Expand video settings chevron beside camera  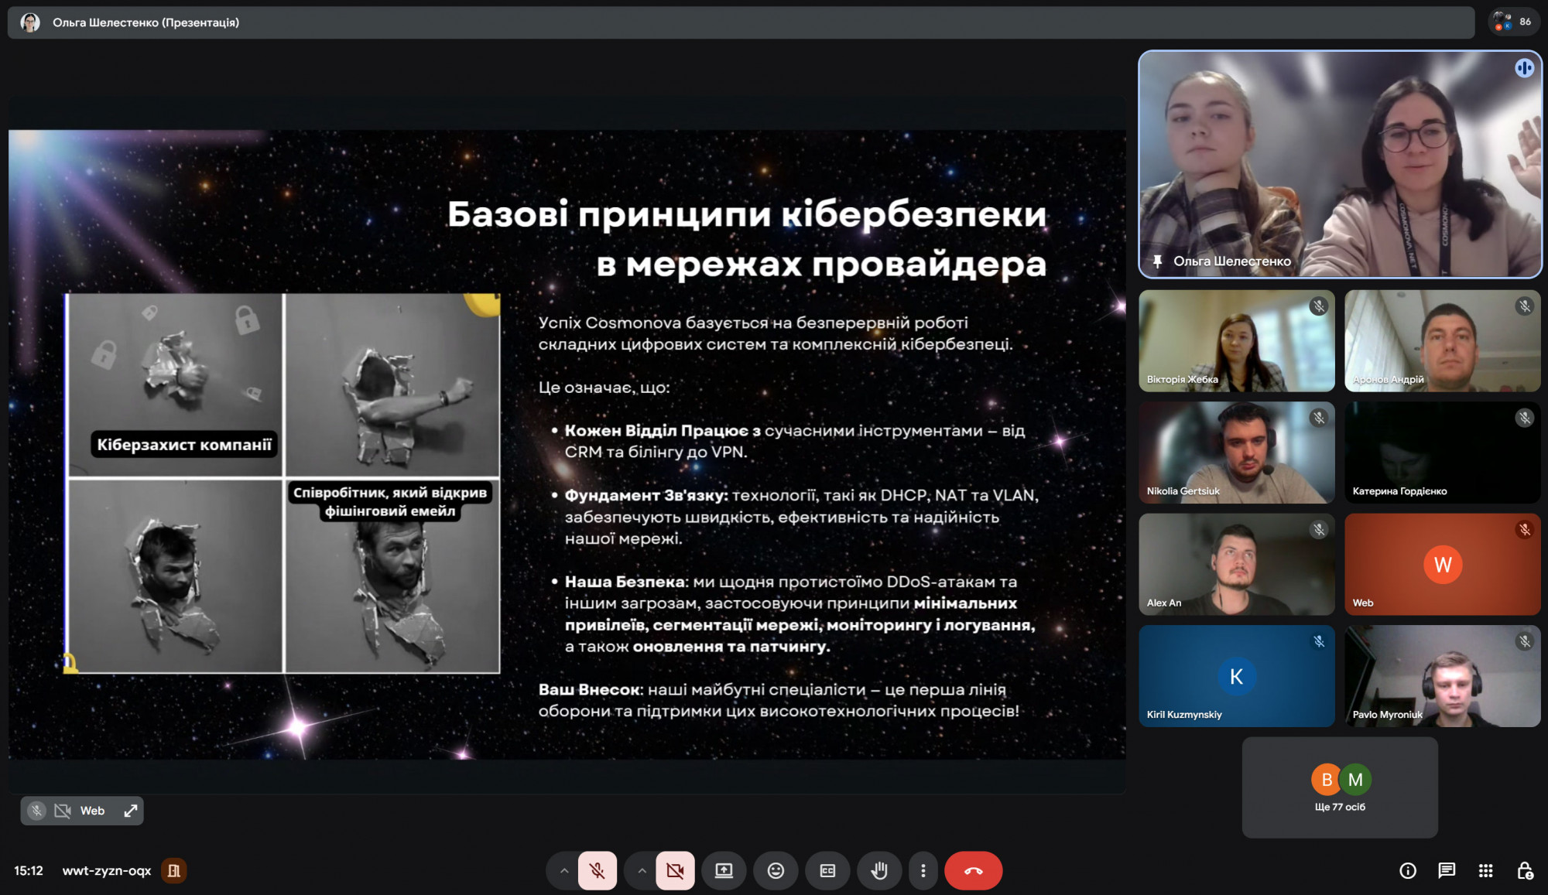click(642, 871)
